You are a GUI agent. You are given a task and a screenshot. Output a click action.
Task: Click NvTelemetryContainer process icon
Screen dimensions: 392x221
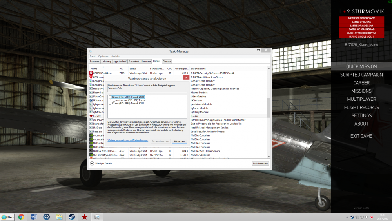pos(91,155)
